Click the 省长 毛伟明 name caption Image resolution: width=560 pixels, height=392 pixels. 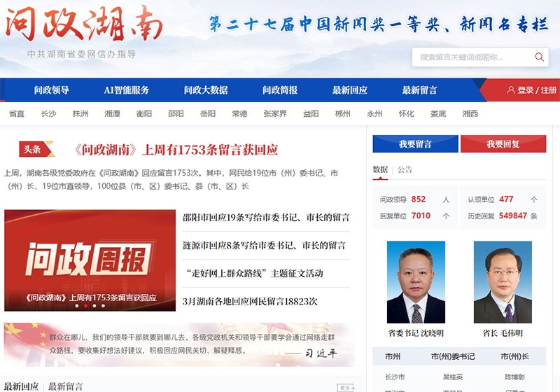coord(503,333)
